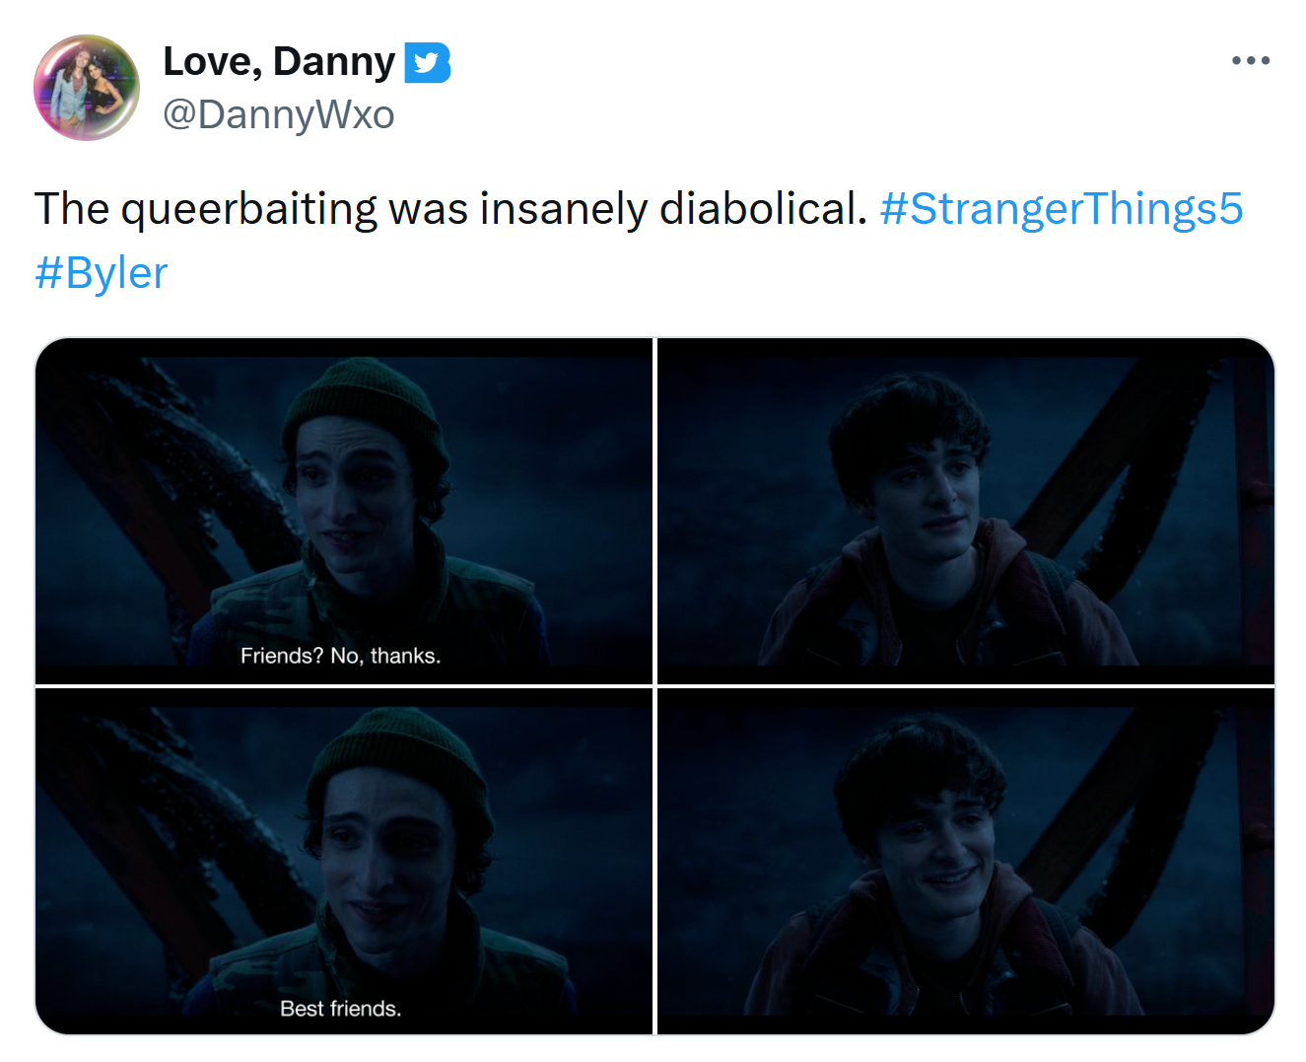
Task: Expand the bottom-left "Best friends." image
Action: coord(344,861)
